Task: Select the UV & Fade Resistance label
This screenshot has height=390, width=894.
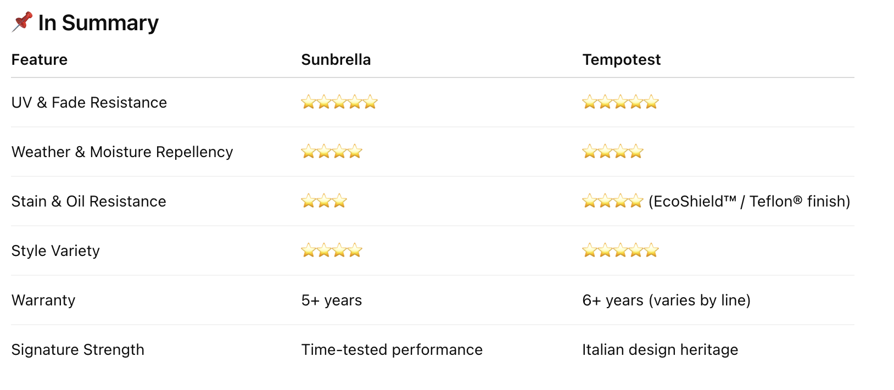Action: pyautogui.click(x=89, y=102)
